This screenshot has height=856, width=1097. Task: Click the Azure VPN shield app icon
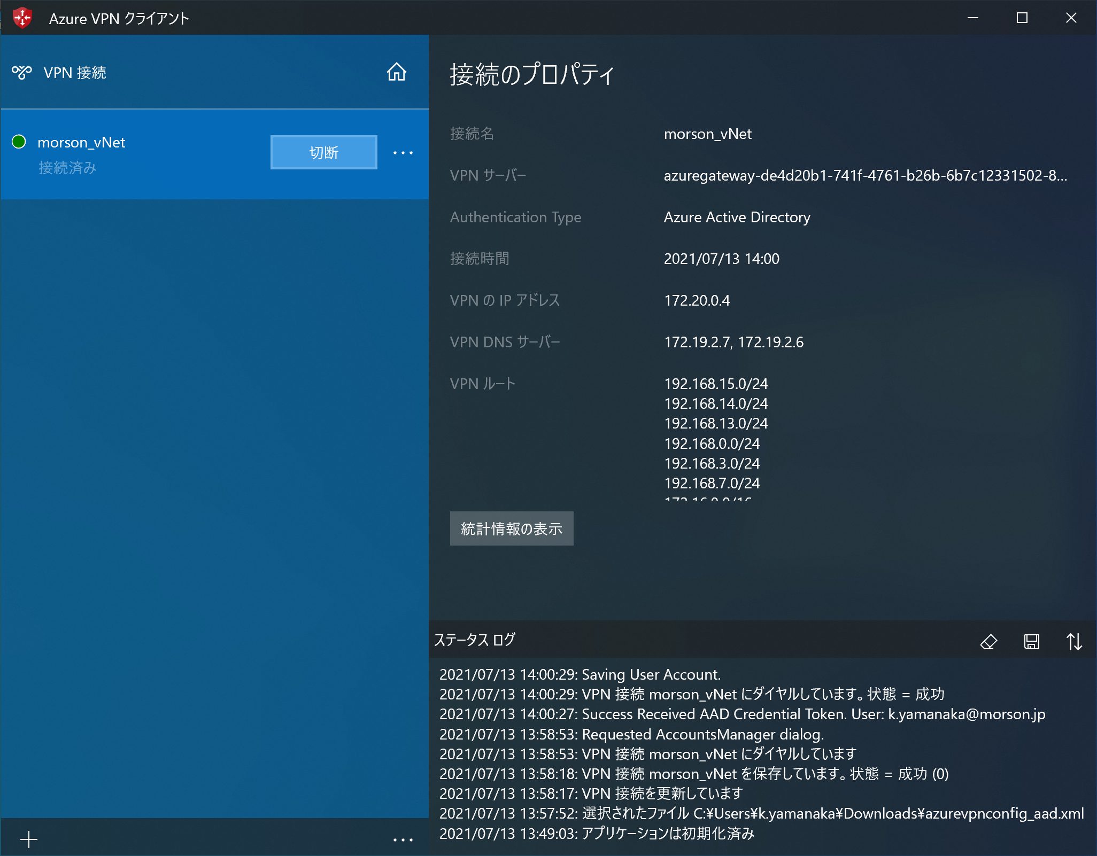[22, 18]
